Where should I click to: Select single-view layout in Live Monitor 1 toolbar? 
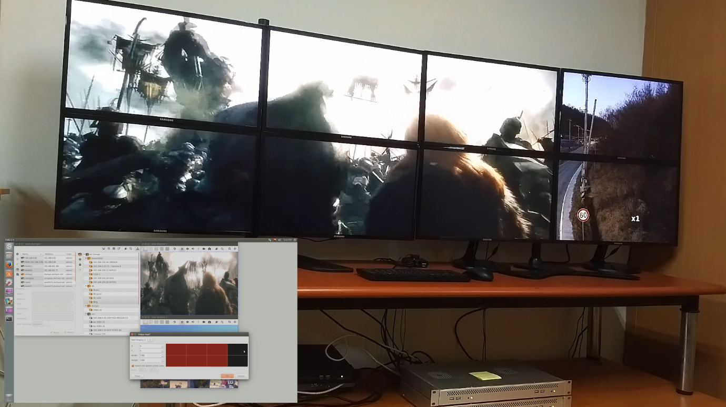pos(145,249)
